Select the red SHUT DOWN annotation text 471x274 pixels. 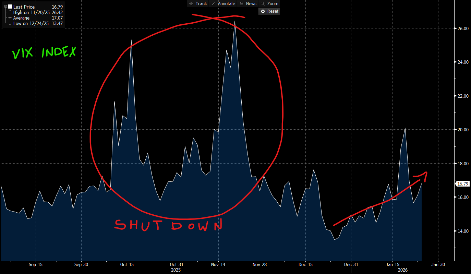click(168, 225)
